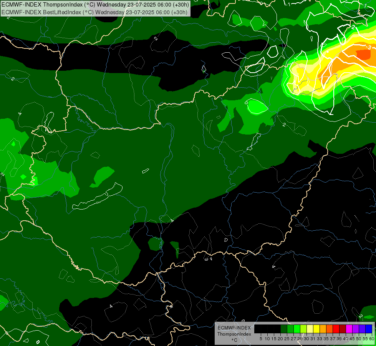376x346 pixels.
Task: Click the indigo 50–55 legend swatch
Action: tap(362, 329)
